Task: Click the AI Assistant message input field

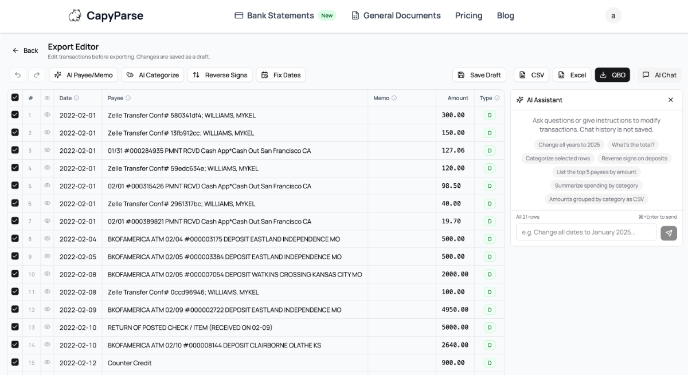Action: pos(586,232)
